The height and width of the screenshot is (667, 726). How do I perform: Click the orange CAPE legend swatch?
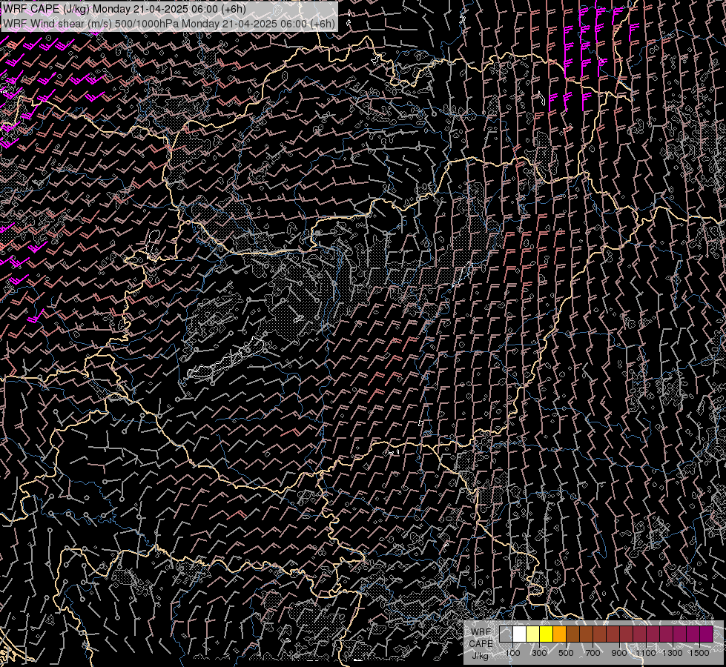pos(559,634)
